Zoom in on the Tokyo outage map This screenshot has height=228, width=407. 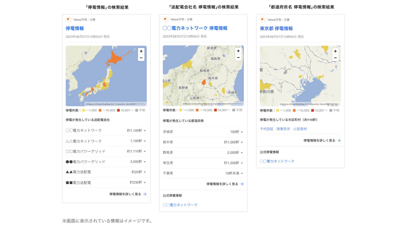[335, 51]
